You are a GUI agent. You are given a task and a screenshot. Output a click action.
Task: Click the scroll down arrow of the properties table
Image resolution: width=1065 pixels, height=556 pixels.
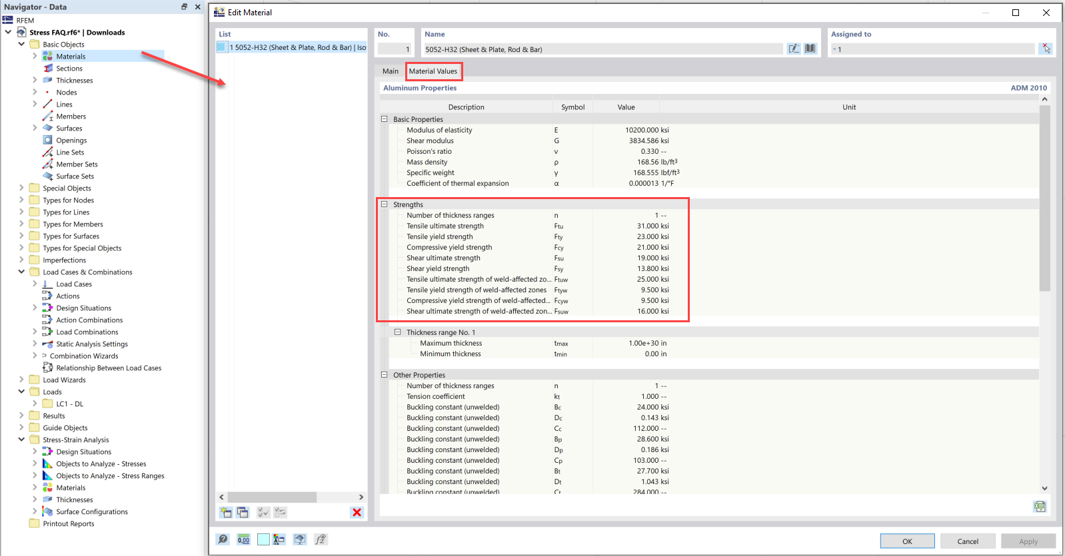pyautogui.click(x=1044, y=488)
